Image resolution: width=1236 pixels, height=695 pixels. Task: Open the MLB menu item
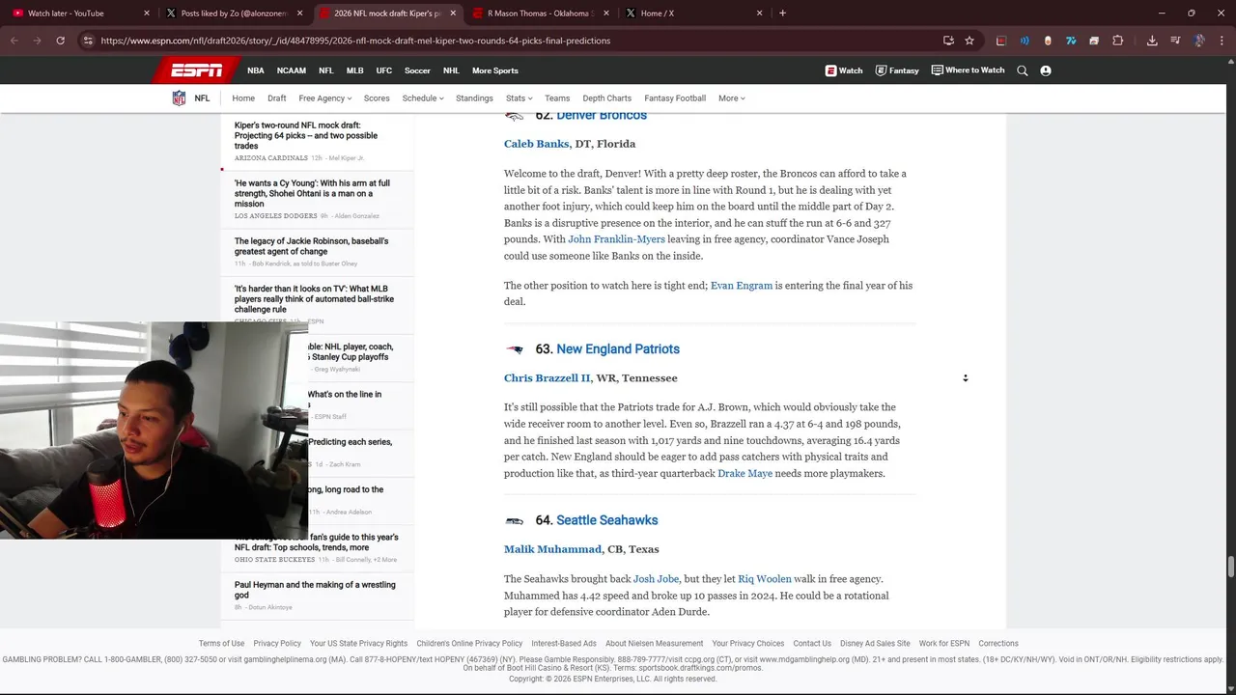[x=355, y=70]
